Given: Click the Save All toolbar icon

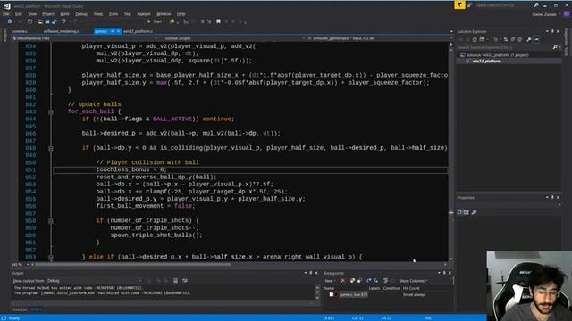Looking at the screenshot, I should coord(54,21).
